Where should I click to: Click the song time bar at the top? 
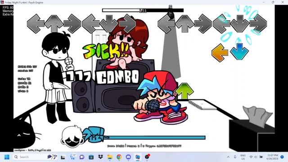pos(143,10)
